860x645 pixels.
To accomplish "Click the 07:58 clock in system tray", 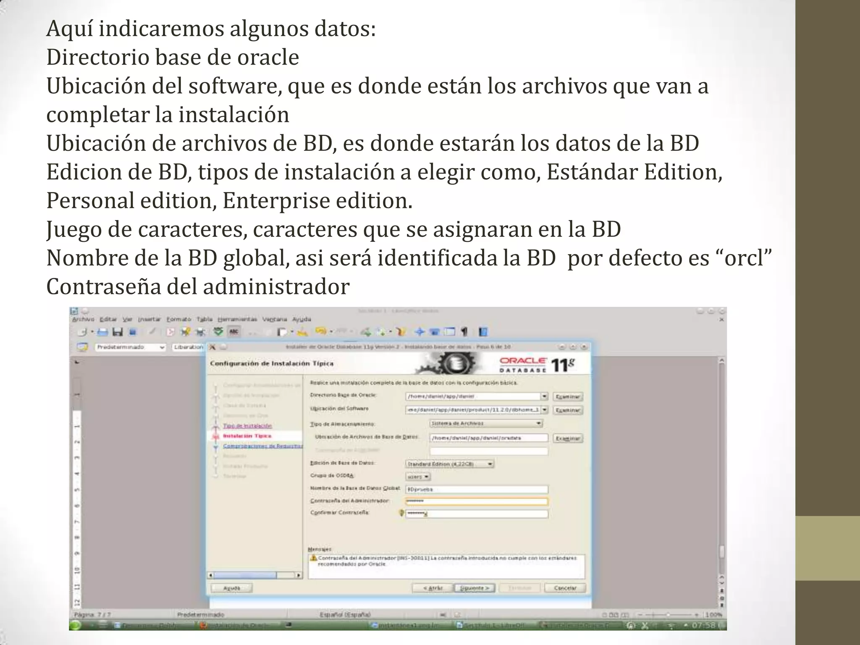I will [x=703, y=625].
